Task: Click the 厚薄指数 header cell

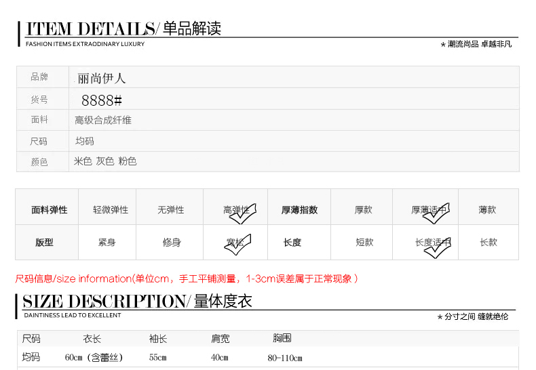Action: pyautogui.click(x=299, y=207)
